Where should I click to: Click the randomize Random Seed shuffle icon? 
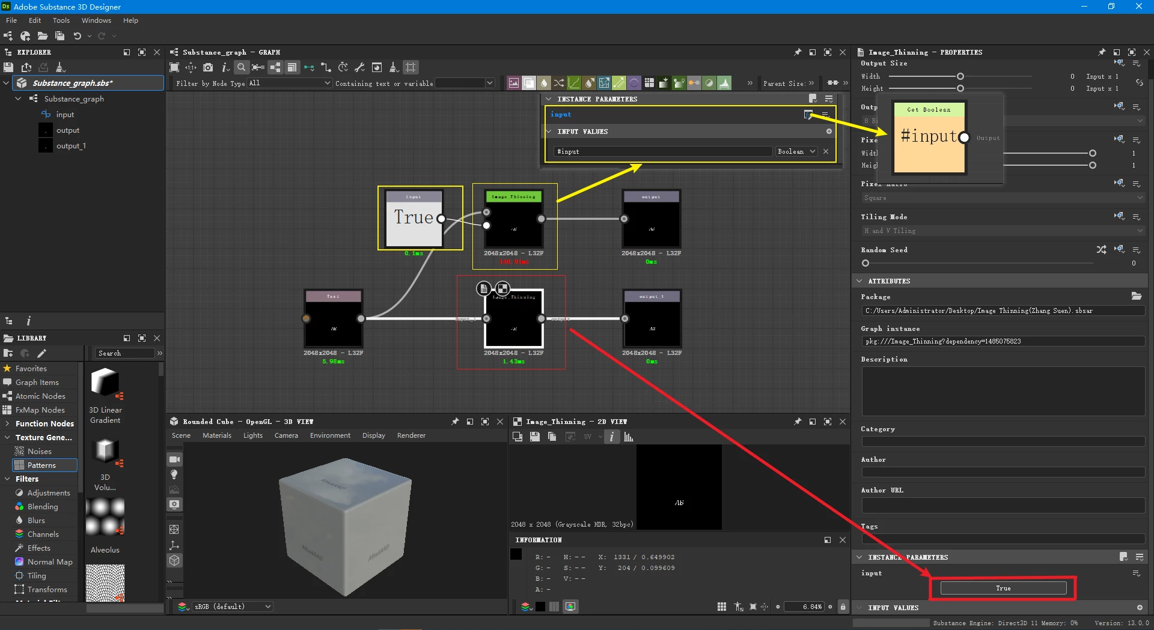[1101, 249]
